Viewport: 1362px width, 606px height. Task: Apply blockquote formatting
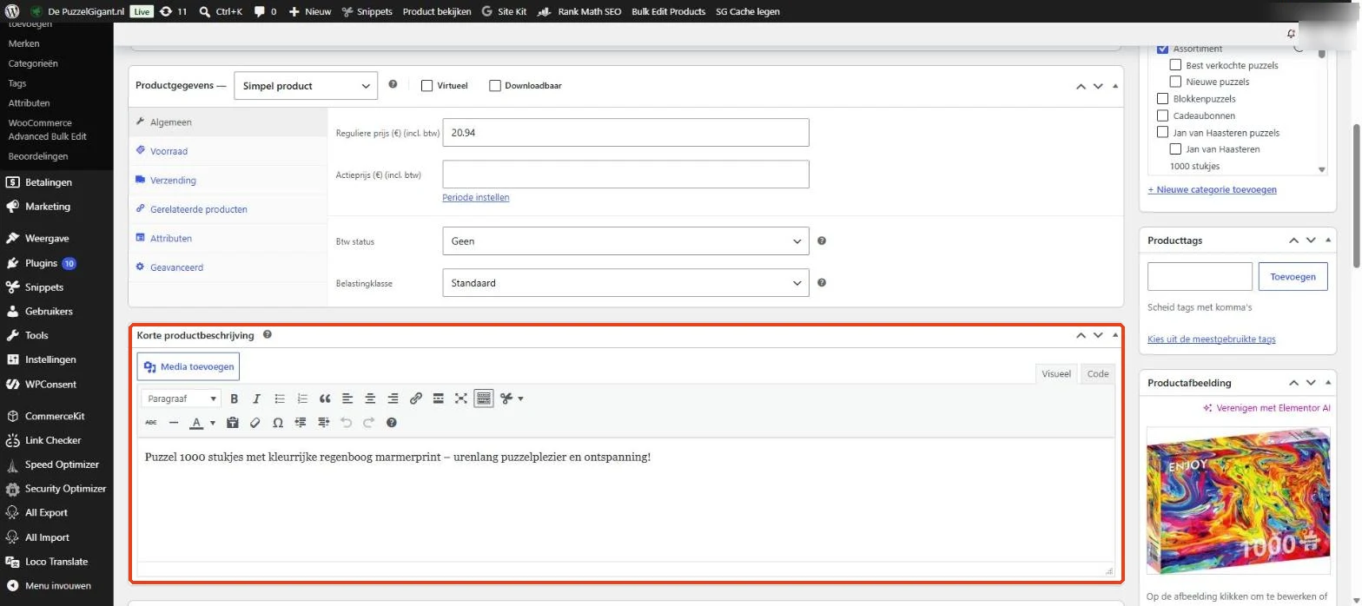coord(325,399)
